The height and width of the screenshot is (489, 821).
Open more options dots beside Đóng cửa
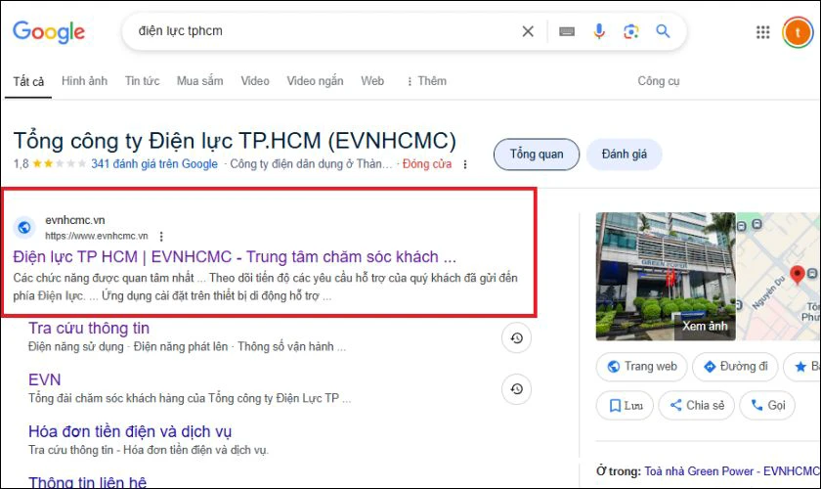pyautogui.click(x=465, y=164)
